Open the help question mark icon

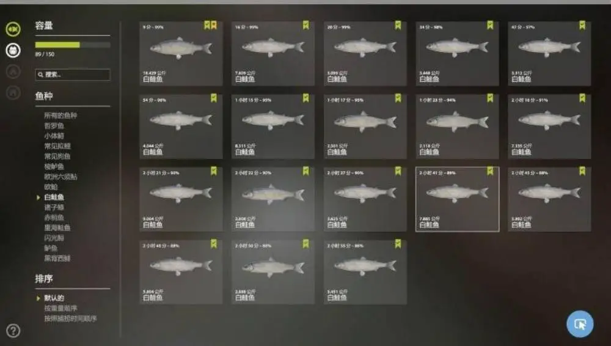(x=13, y=330)
